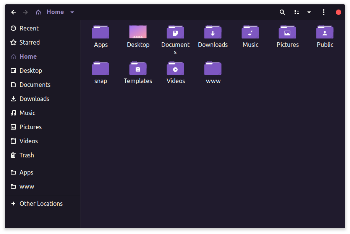This screenshot has width=350, height=234.
Task: Click the Home path bar label
Action: click(x=55, y=12)
